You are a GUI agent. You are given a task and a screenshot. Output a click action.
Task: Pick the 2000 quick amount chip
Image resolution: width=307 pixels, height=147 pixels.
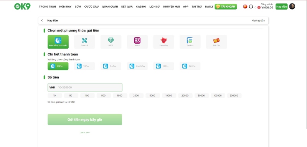pyautogui.click(x=136, y=96)
